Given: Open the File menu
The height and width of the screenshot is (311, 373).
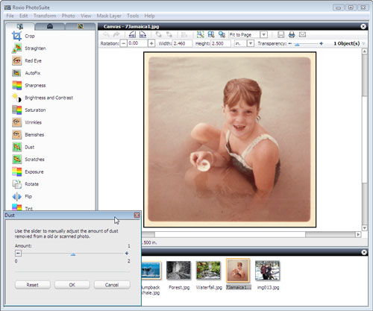Looking at the screenshot, I should [x=10, y=16].
